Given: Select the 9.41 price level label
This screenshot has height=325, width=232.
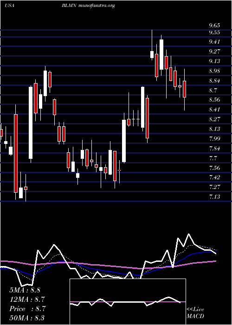Looking at the screenshot, I should 214,42.
